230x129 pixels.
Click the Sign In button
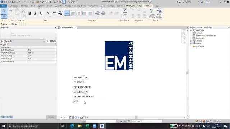187,2
